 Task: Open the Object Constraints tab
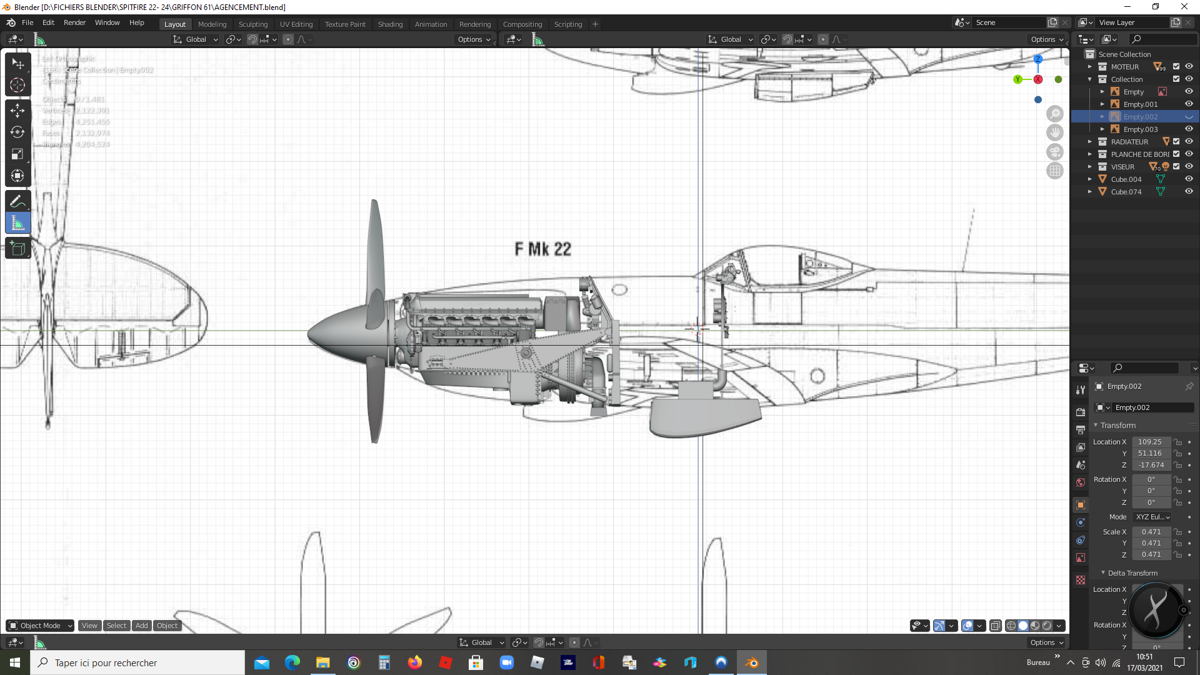[x=1081, y=540]
